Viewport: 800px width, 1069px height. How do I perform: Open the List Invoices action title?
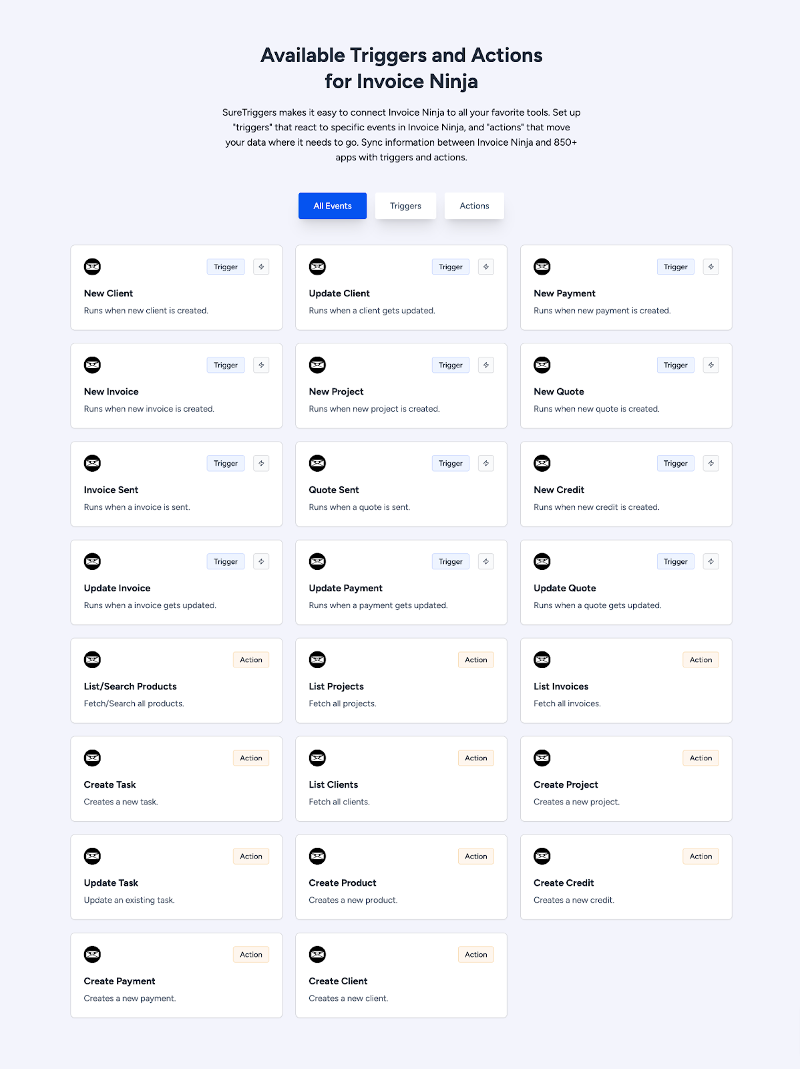(x=561, y=686)
